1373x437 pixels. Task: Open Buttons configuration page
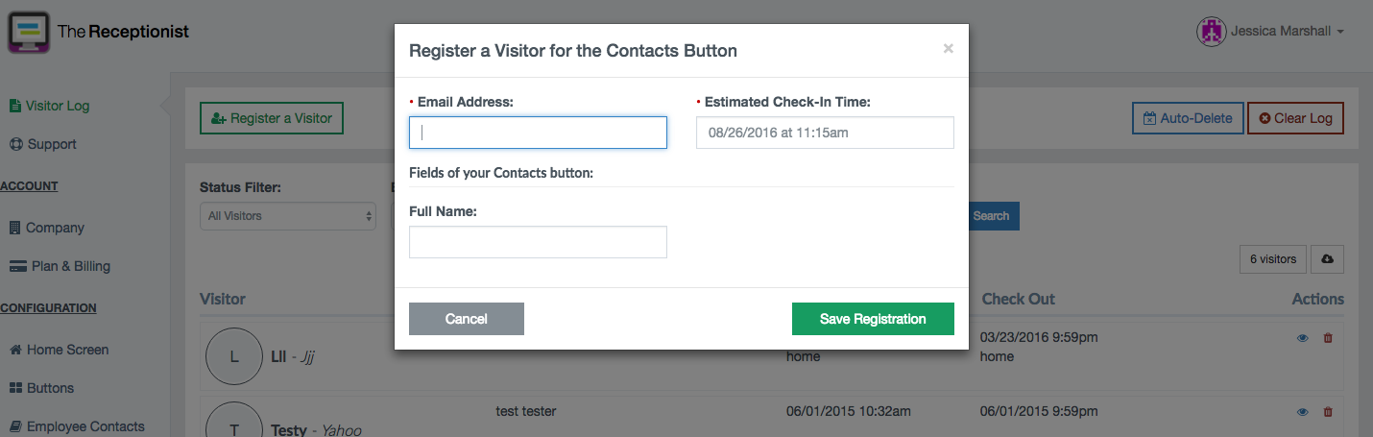[x=42, y=388]
